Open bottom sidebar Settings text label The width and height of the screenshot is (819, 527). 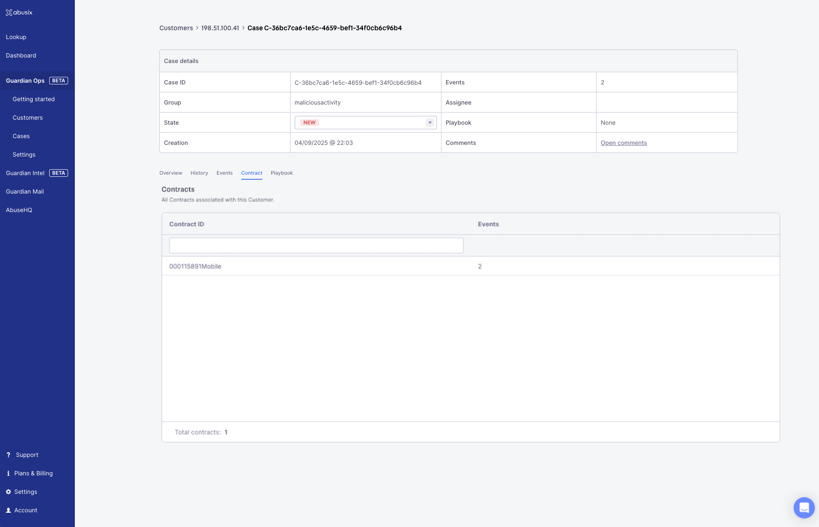26,492
